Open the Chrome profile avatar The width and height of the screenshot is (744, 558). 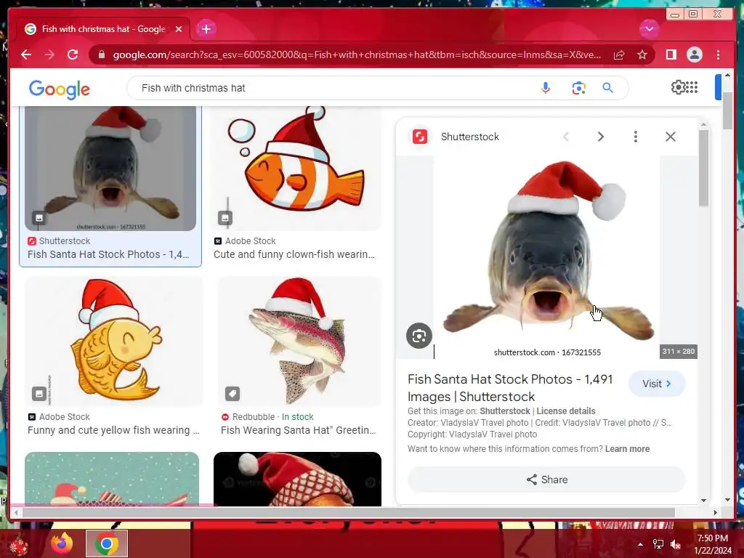pyautogui.click(x=694, y=55)
